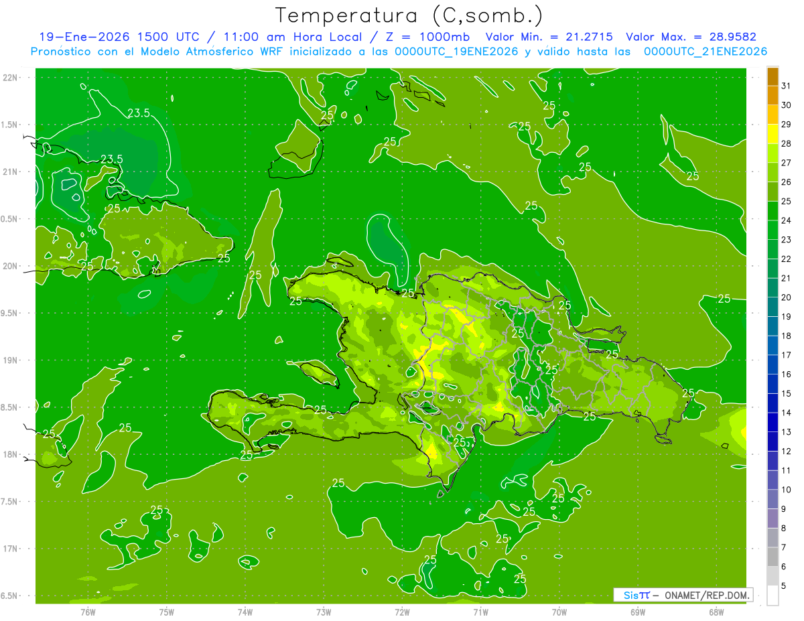804x621 pixels.
Task: Click the '71W' longitude axis label
Action: click(x=480, y=612)
